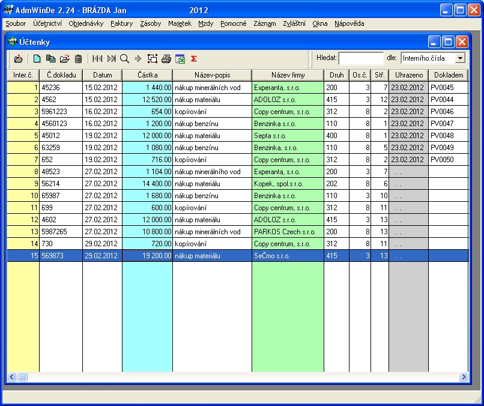Open the Zvláštní menu
This screenshot has height=406, width=484.
coord(294,23)
